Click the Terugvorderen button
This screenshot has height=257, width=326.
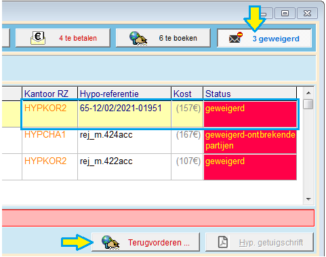point(146,242)
